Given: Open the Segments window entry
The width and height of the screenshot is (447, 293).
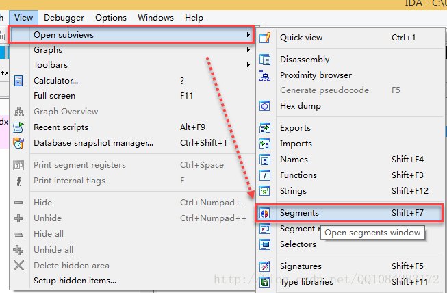Looking at the screenshot, I should [x=350, y=213].
